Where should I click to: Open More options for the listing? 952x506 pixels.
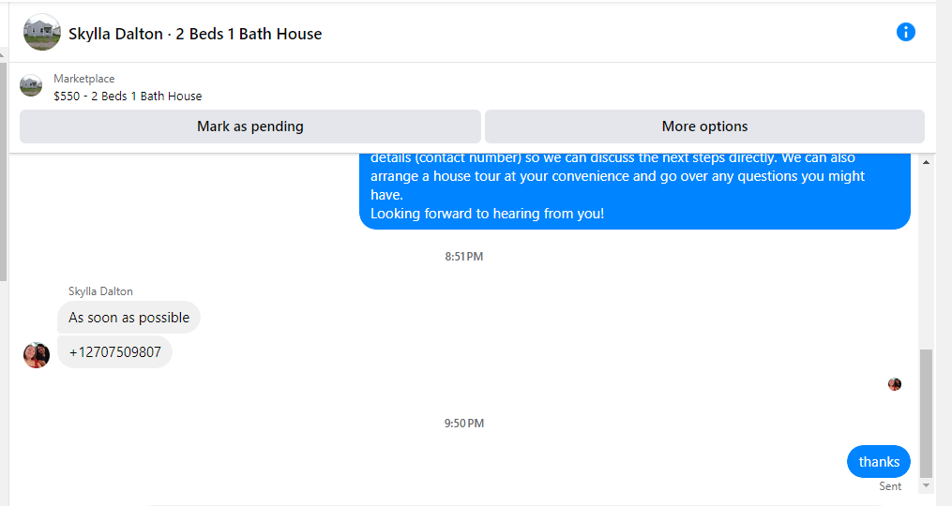coord(704,126)
